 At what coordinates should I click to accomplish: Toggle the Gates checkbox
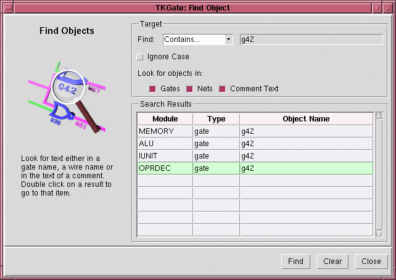(152, 89)
